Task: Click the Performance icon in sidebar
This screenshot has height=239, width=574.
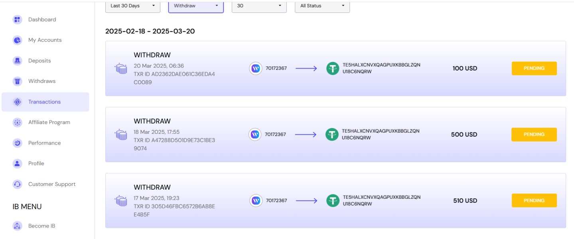Action: (x=17, y=143)
